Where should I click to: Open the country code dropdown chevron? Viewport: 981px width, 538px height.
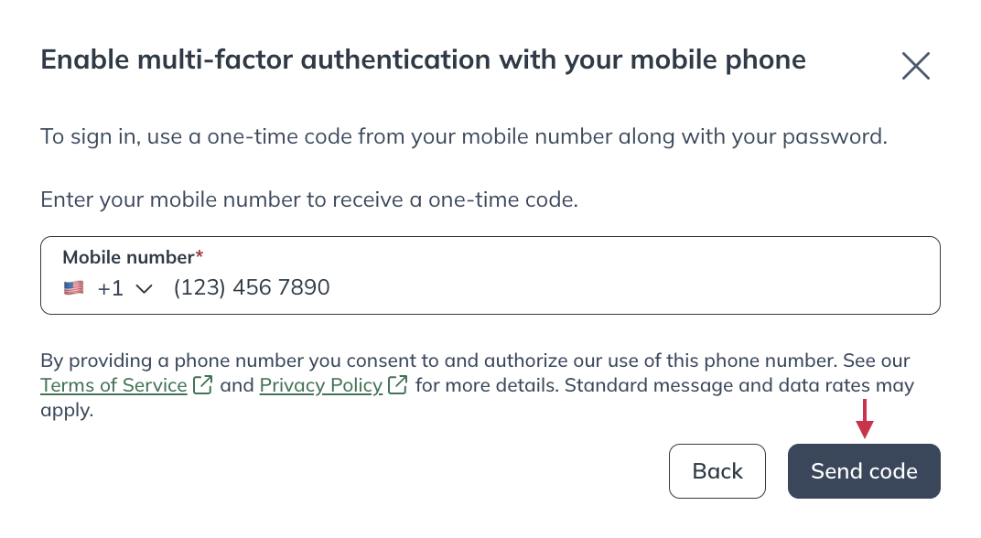pos(144,288)
